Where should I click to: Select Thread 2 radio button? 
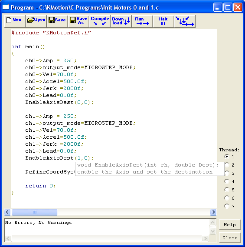tap(227, 165)
